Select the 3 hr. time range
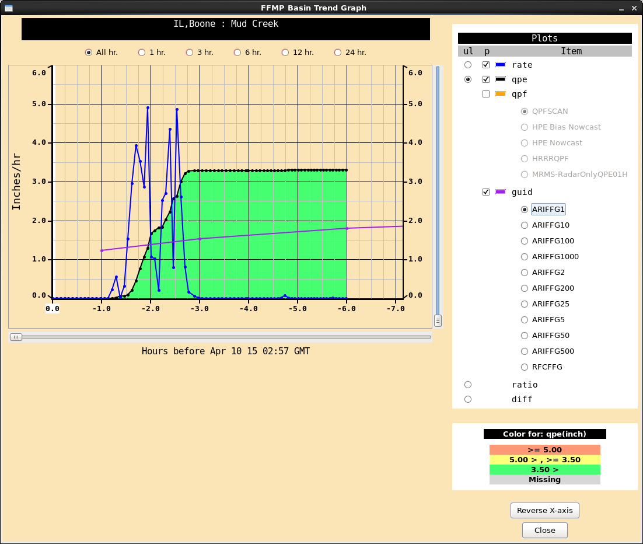 (200, 53)
